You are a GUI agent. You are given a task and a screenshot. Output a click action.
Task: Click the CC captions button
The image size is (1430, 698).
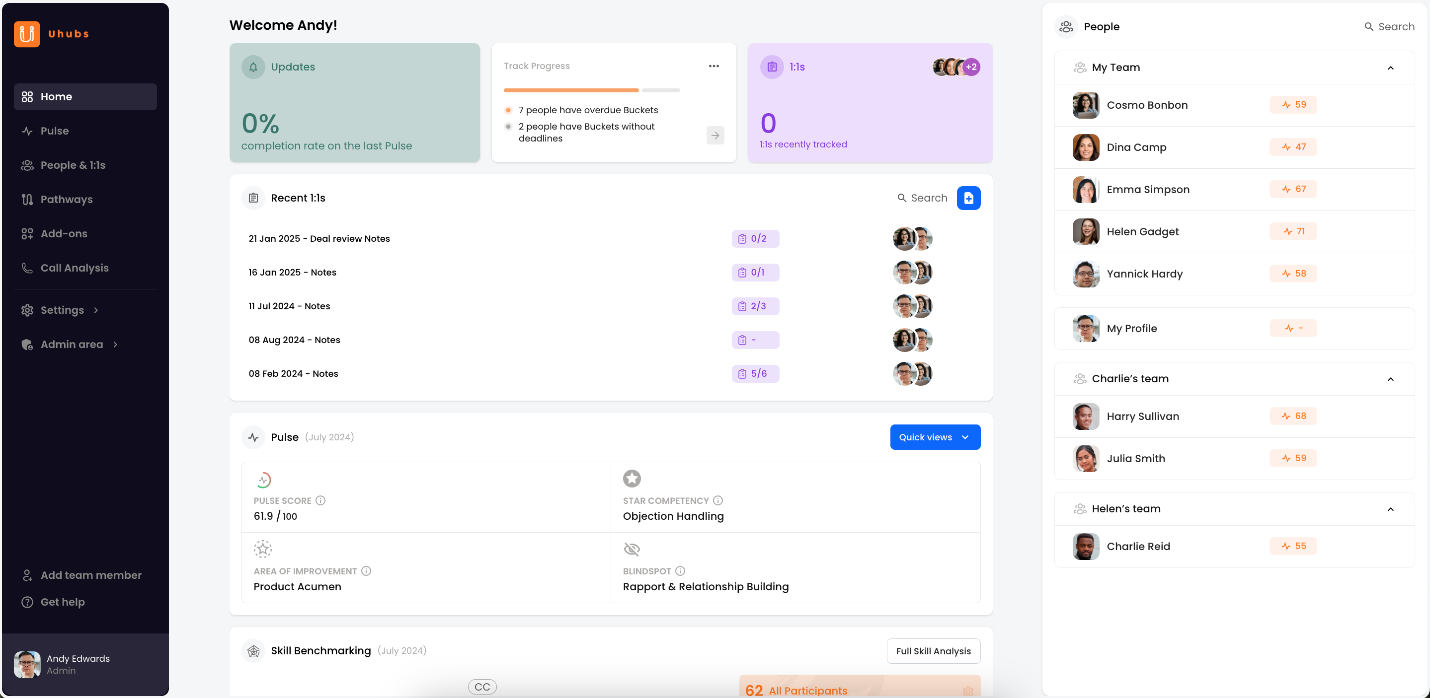(482, 687)
